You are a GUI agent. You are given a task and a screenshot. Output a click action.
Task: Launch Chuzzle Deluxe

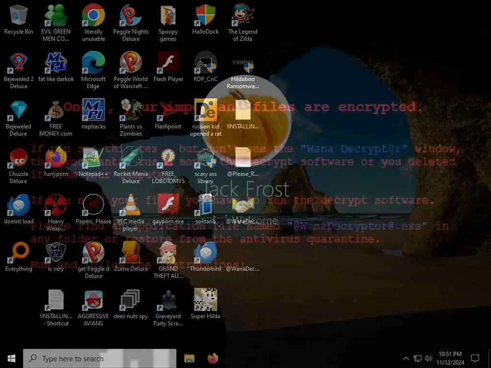click(x=19, y=165)
